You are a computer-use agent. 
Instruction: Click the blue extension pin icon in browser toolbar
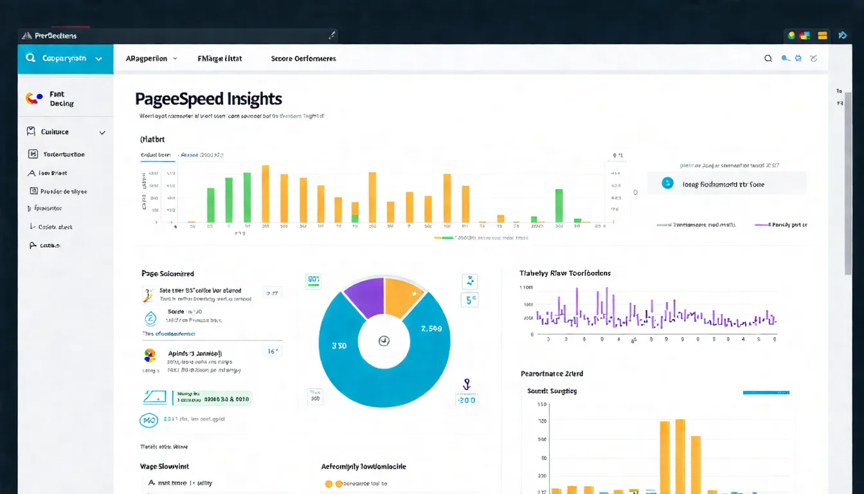point(843,35)
